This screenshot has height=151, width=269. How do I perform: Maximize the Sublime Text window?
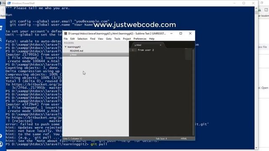[181, 34]
